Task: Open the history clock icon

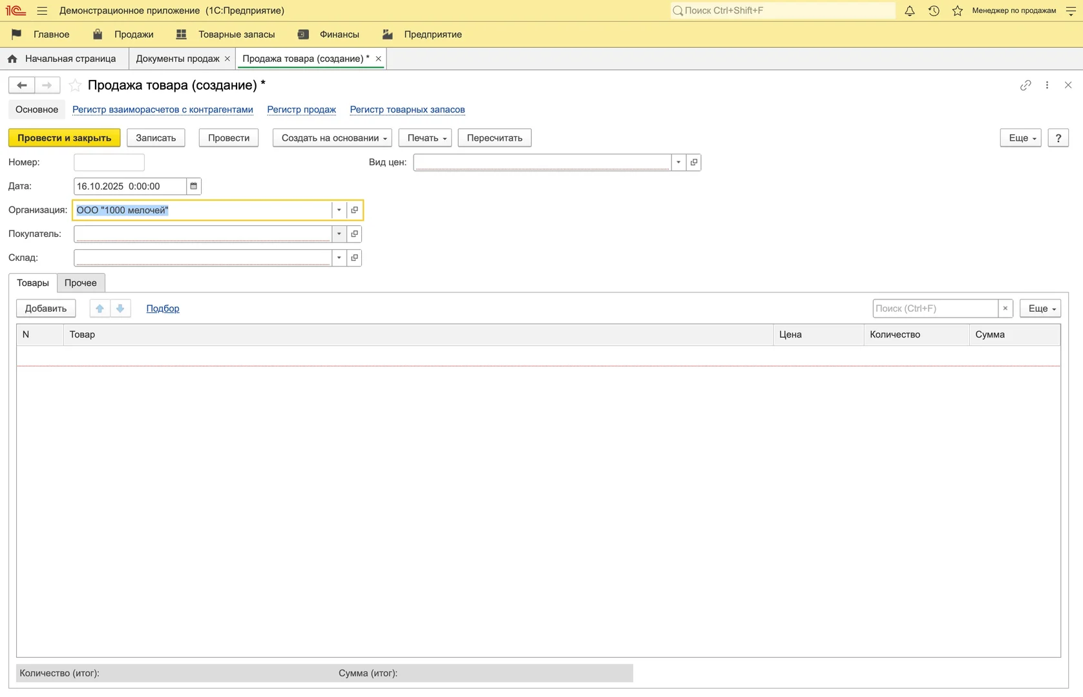Action: (934, 11)
